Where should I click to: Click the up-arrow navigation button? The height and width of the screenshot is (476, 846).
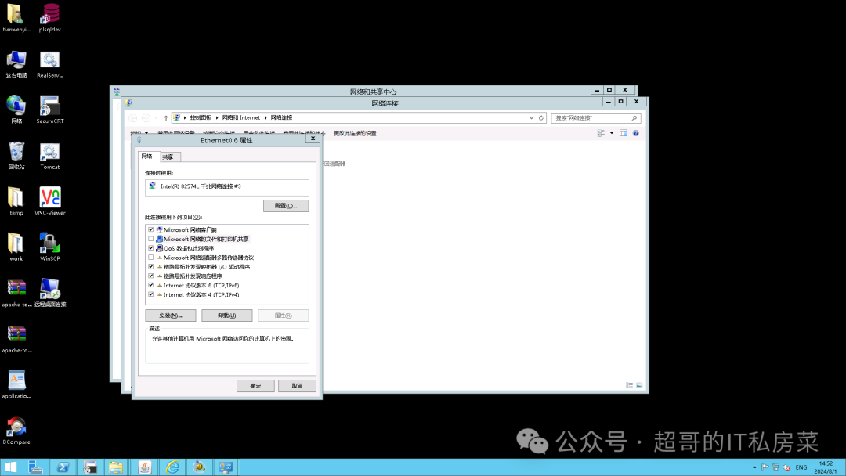pos(165,117)
